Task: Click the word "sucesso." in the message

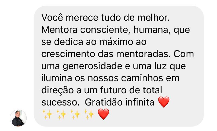Action: coord(60,103)
